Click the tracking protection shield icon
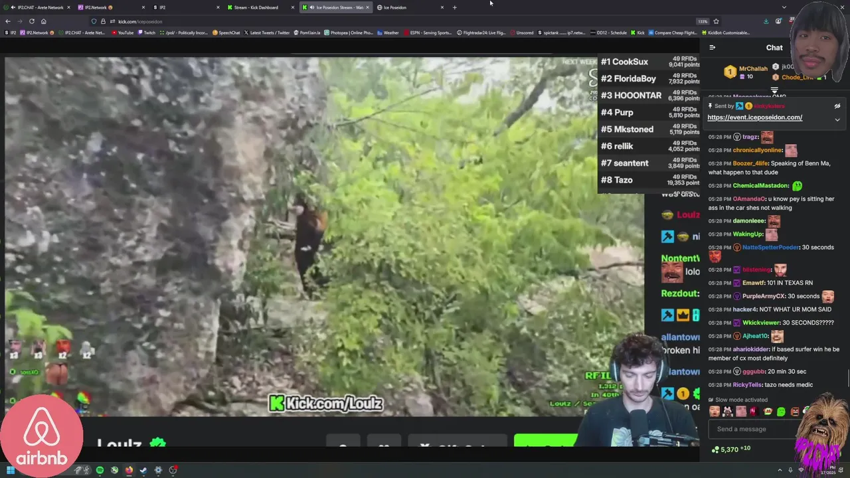This screenshot has width=850, height=478. (x=94, y=21)
